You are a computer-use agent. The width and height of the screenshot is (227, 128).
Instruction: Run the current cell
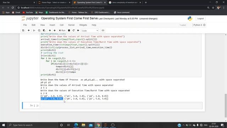coord(62,31)
